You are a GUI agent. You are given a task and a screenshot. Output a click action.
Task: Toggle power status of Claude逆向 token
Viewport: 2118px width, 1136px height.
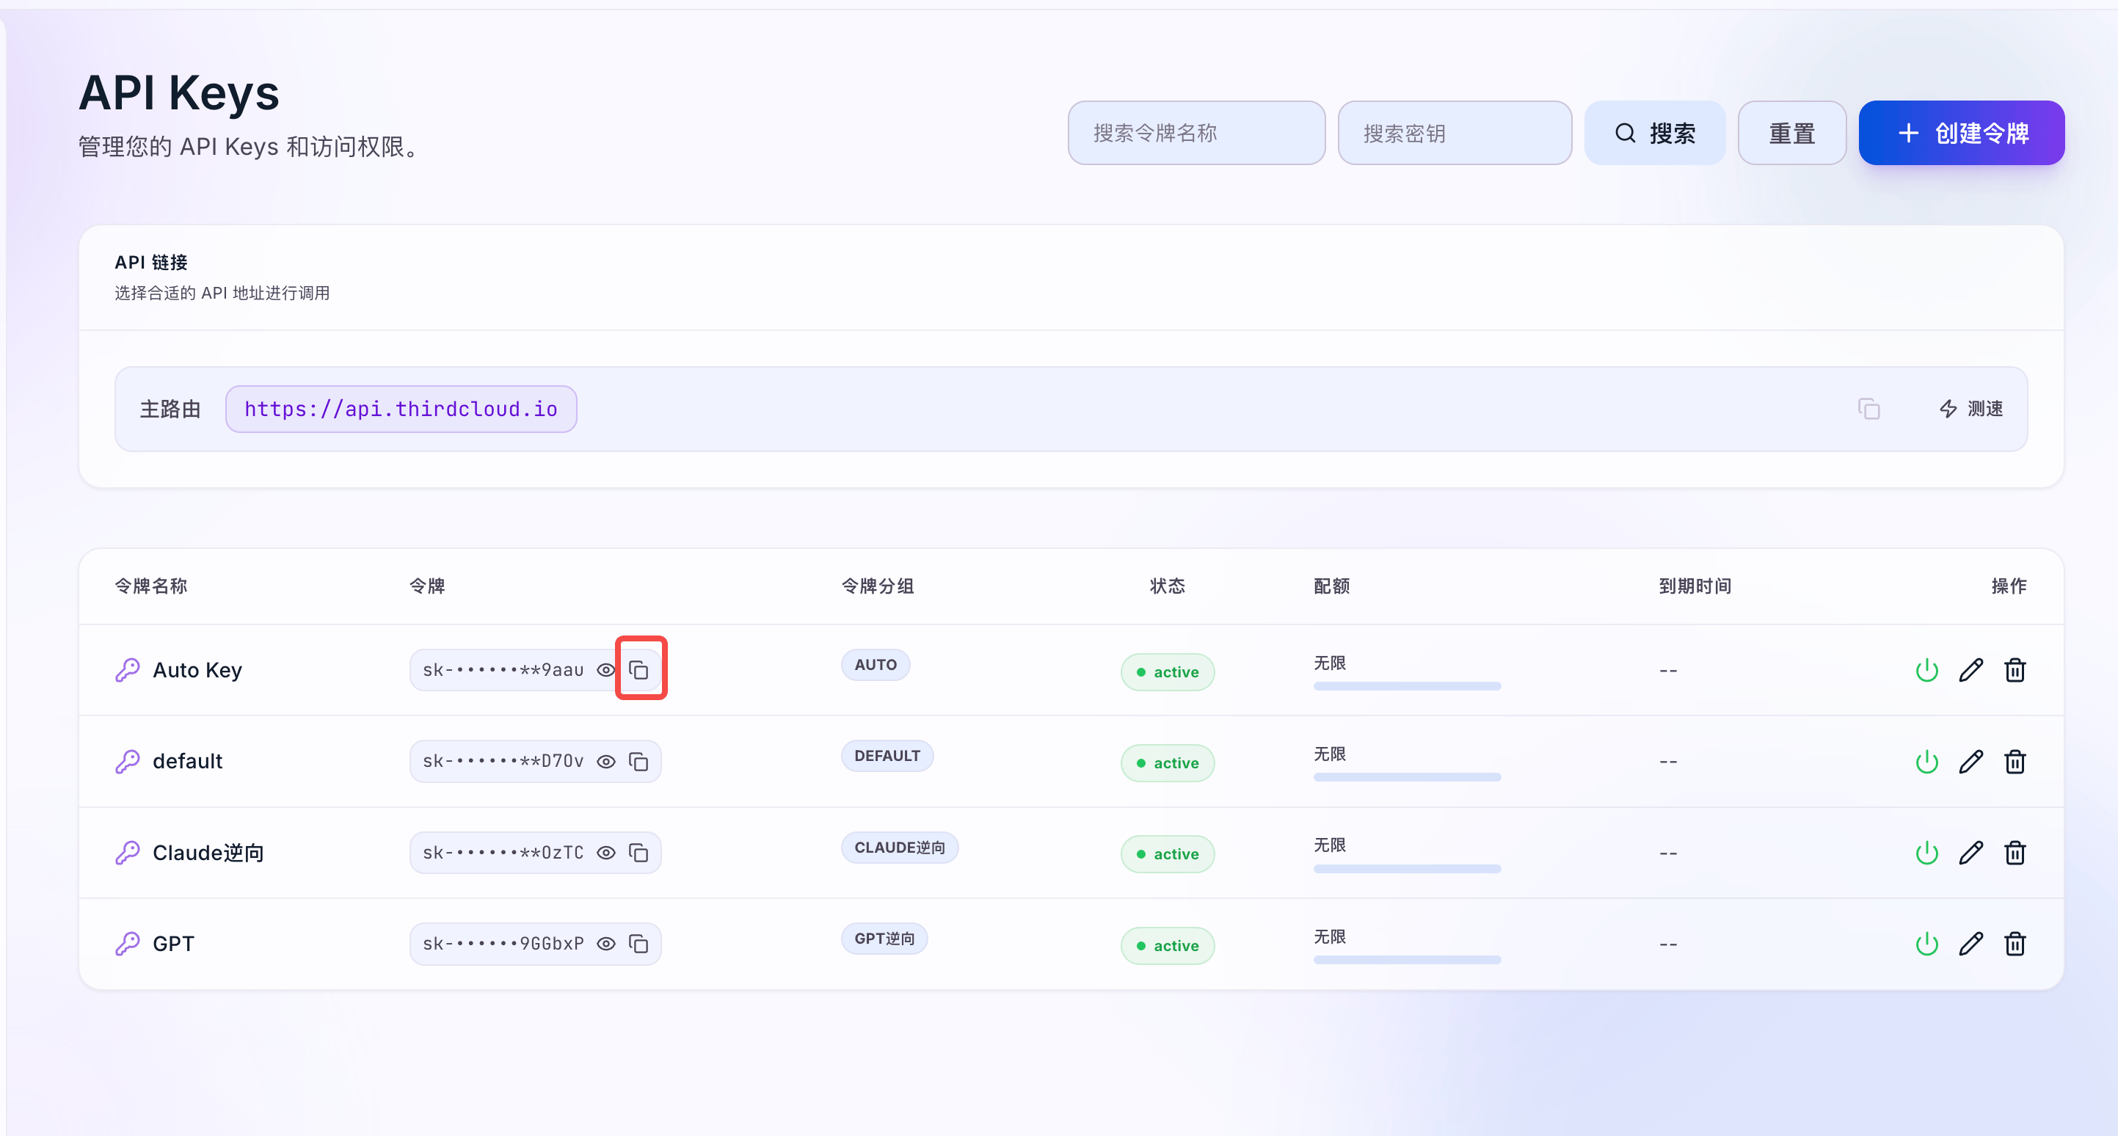(1927, 853)
